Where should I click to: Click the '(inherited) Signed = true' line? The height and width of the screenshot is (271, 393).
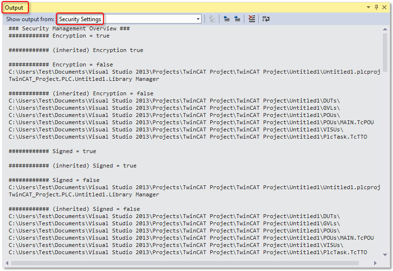tap(73, 166)
